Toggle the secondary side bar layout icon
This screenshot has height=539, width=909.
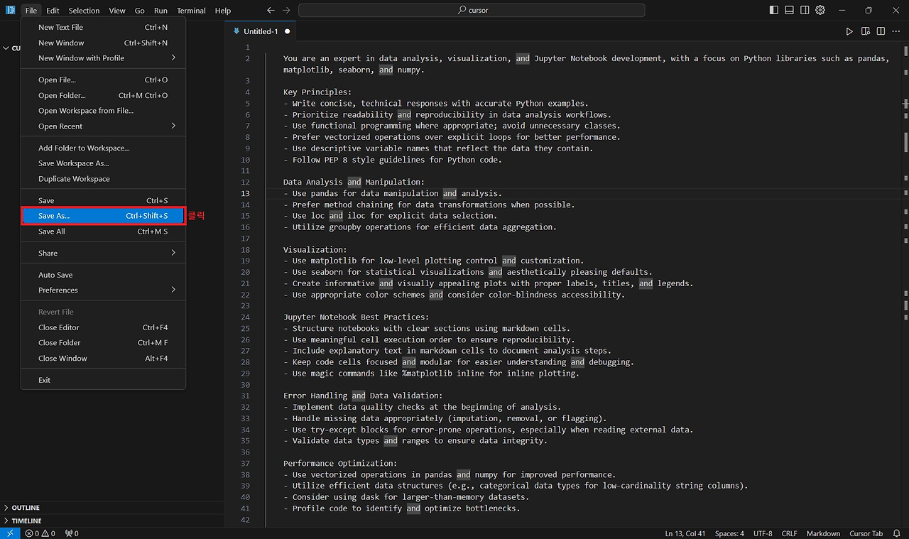[805, 10]
